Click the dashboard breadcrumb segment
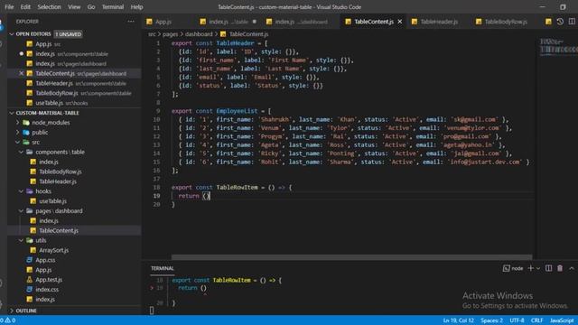 pyautogui.click(x=199, y=34)
